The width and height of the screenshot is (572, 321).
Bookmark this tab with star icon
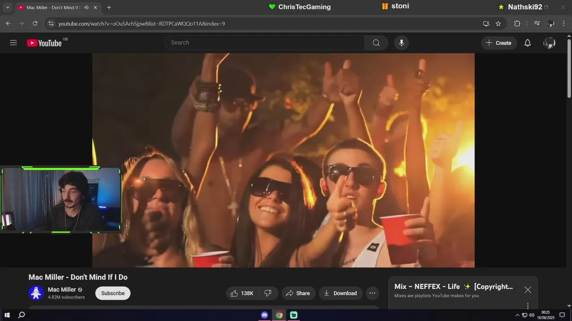498,24
